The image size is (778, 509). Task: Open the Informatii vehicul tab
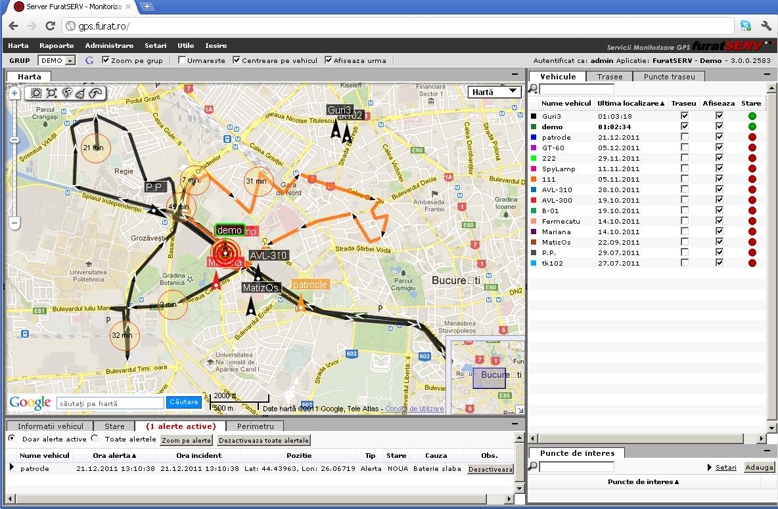(x=51, y=426)
